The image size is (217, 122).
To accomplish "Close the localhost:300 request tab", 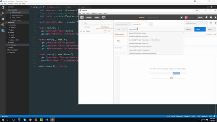I will point(147,24).
